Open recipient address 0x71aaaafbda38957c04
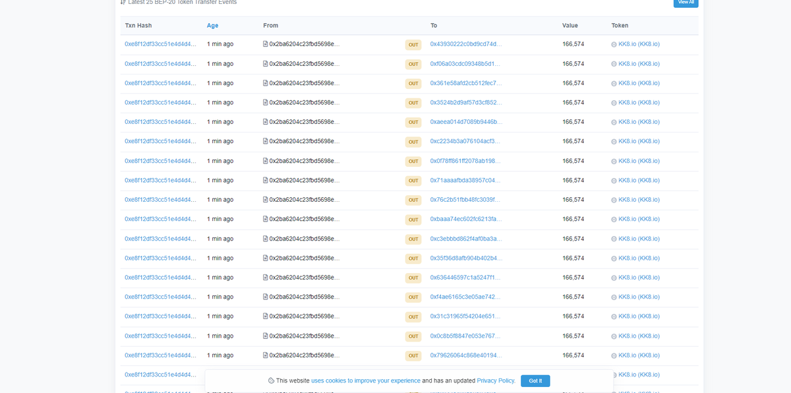The width and height of the screenshot is (791, 393). click(x=465, y=181)
